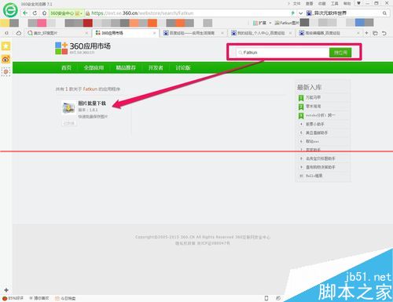Open the rank 4 item in 最新入库
393x302 pixels.
(x=315, y=124)
